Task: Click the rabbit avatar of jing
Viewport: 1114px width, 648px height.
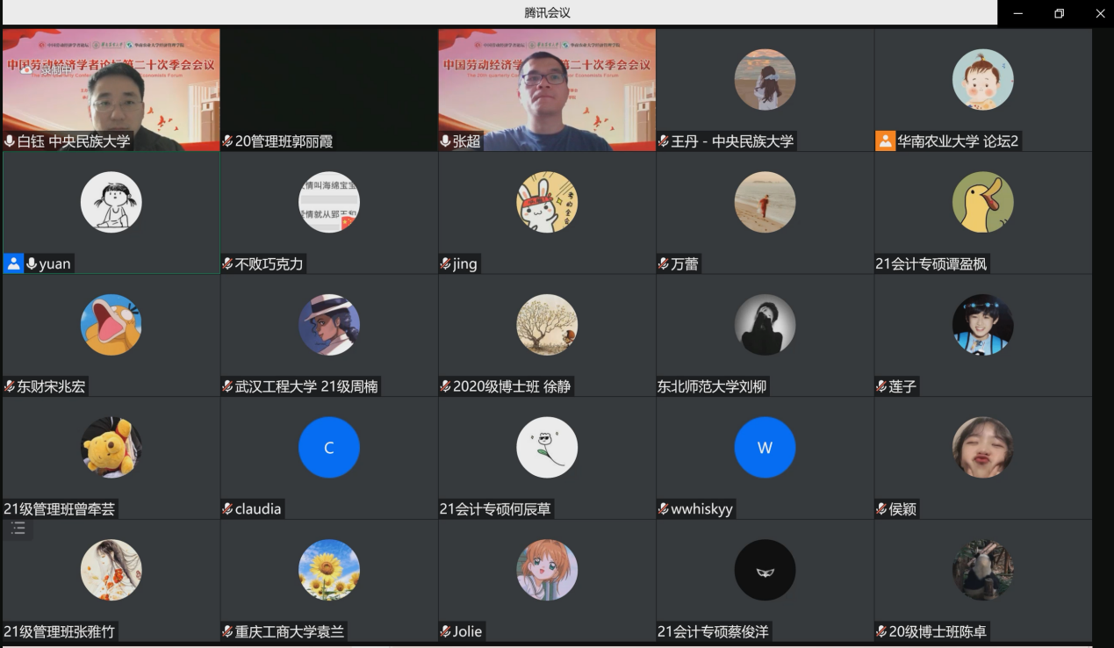Action: pos(547,202)
